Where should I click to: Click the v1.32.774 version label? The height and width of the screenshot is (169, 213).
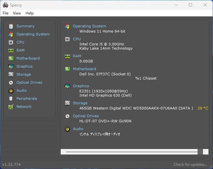(12, 164)
